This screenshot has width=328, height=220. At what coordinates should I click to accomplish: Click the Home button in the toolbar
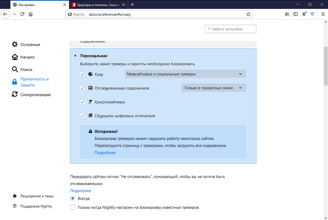click(x=31, y=14)
